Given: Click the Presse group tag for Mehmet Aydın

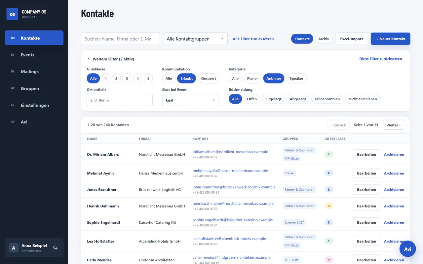Looking at the screenshot, I should pyautogui.click(x=289, y=173).
